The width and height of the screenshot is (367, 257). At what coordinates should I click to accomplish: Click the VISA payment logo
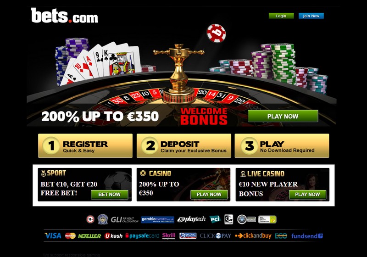coord(53,236)
